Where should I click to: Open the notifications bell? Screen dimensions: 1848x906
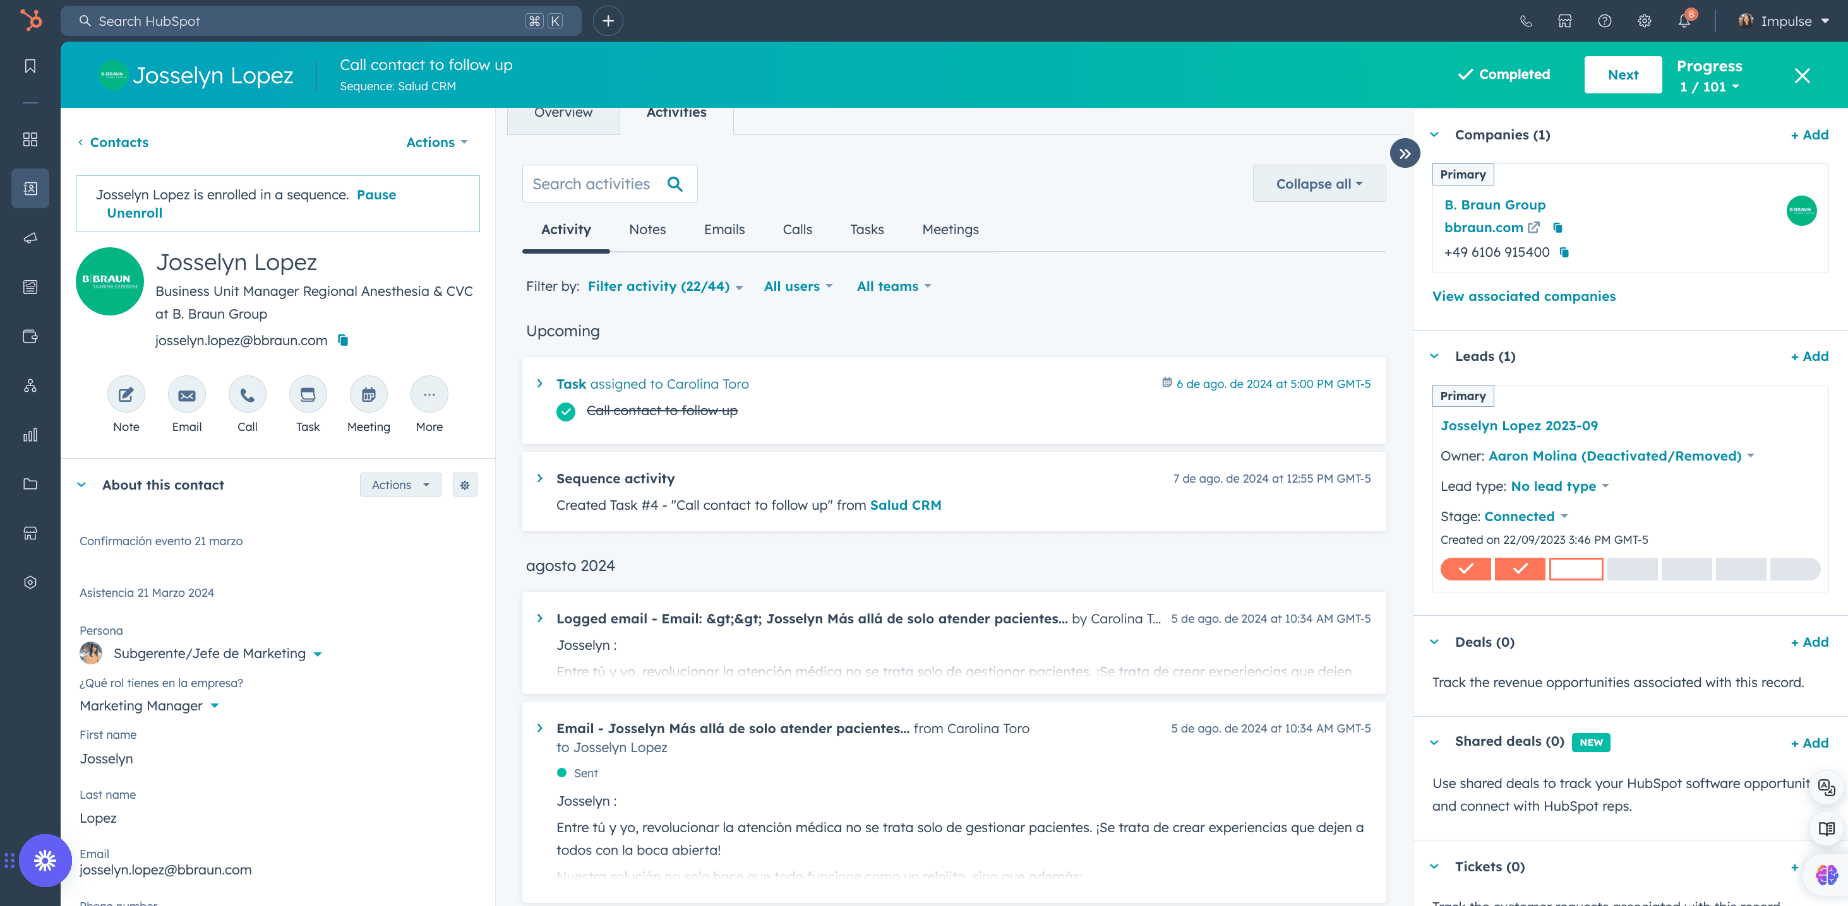point(1684,21)
